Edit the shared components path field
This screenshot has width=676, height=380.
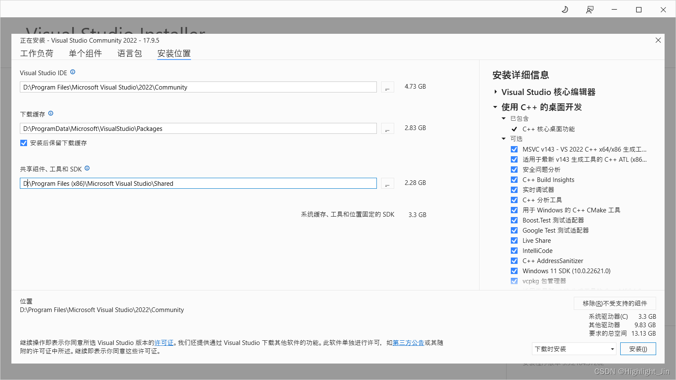(x=198, y=184)
